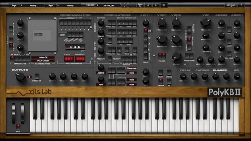
Task: Step preset with the up/down arrows
Action: pyautogui.click(x=124, y=5)
